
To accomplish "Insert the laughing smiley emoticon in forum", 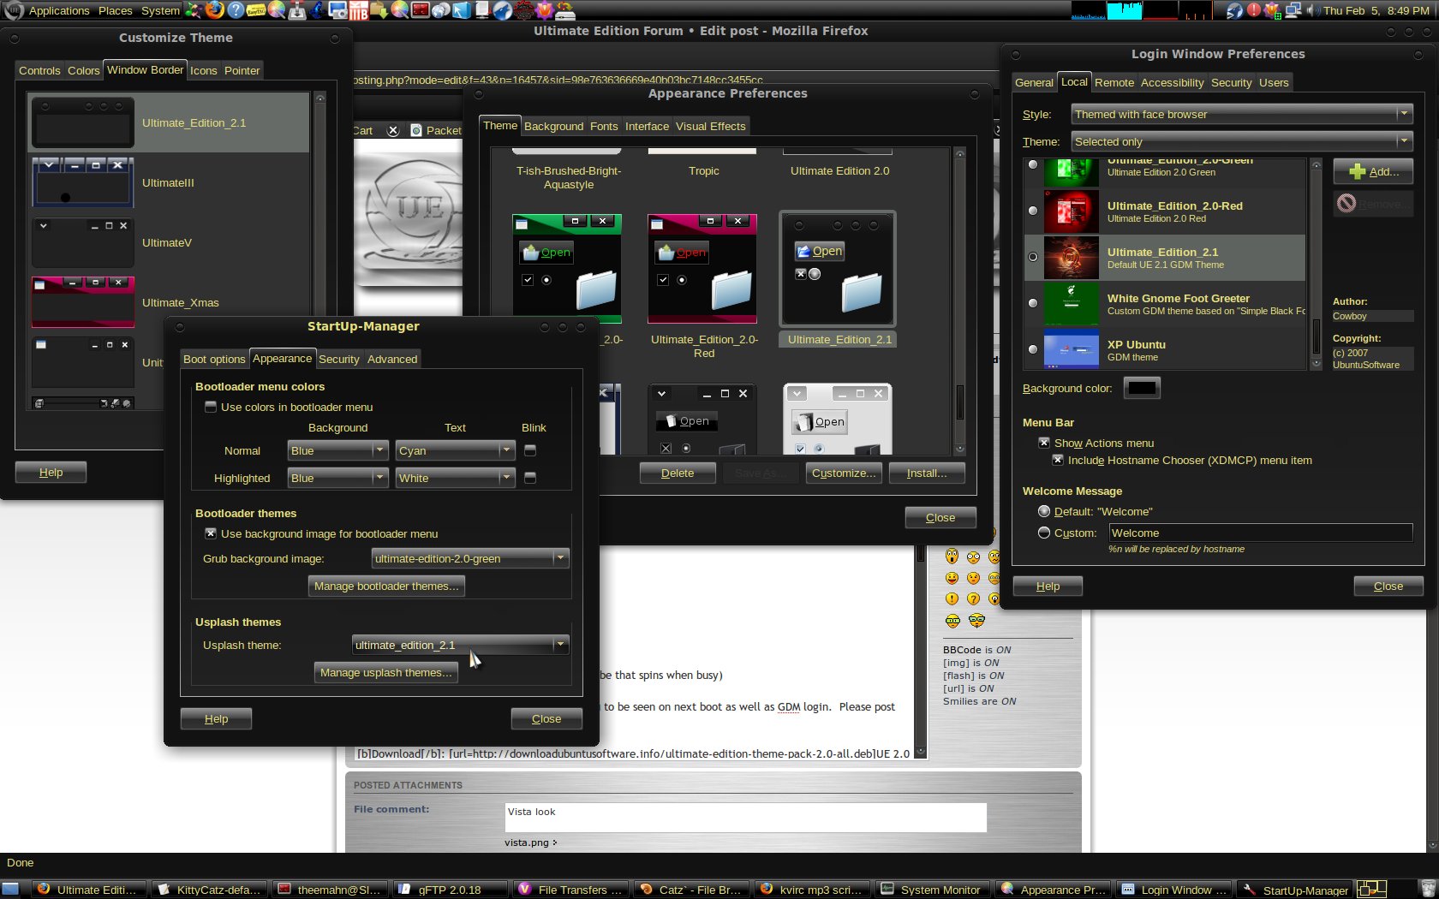I will [x=952, y=578].
